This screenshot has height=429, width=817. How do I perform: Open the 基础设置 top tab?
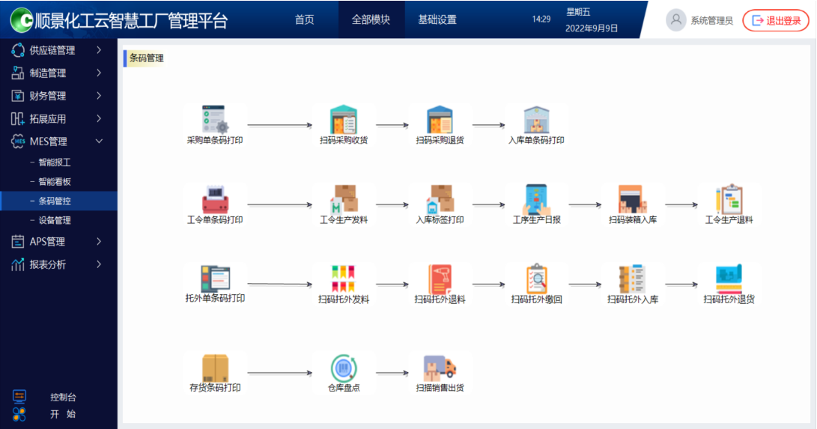pyautogui.click(x=437, y=19)
